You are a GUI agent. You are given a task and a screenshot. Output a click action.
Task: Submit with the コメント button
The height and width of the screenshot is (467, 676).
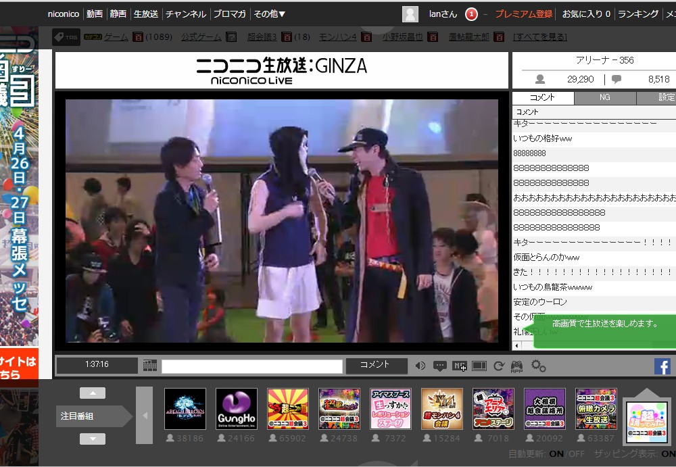point(377,366)
